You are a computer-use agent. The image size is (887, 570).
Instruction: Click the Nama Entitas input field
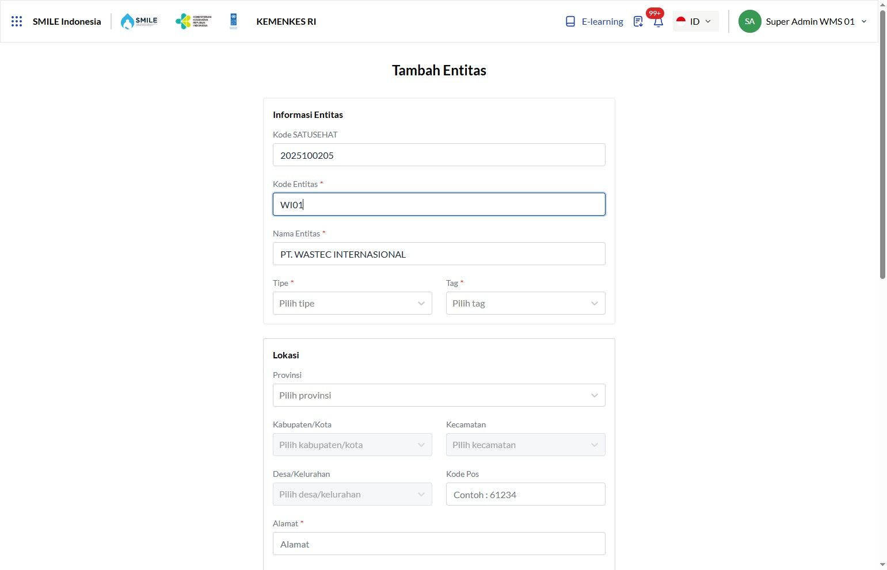click(x=439, y=254)
